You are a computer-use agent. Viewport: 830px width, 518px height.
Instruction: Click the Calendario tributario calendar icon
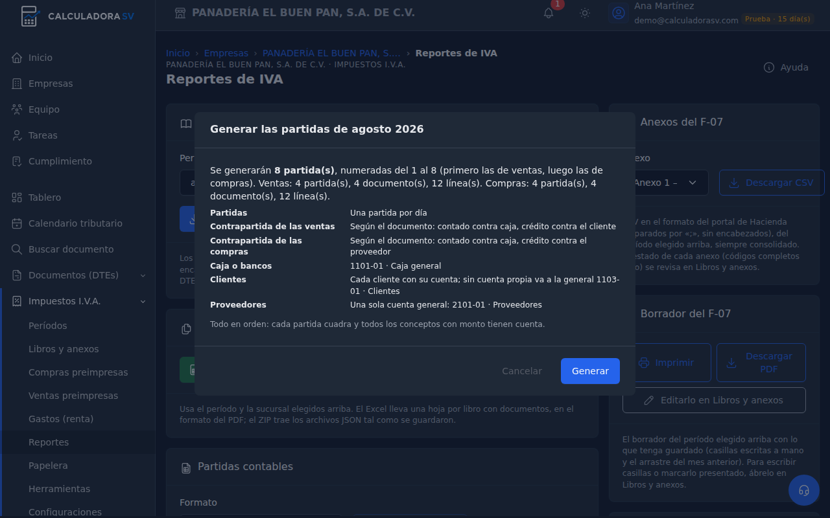point(17,223)
